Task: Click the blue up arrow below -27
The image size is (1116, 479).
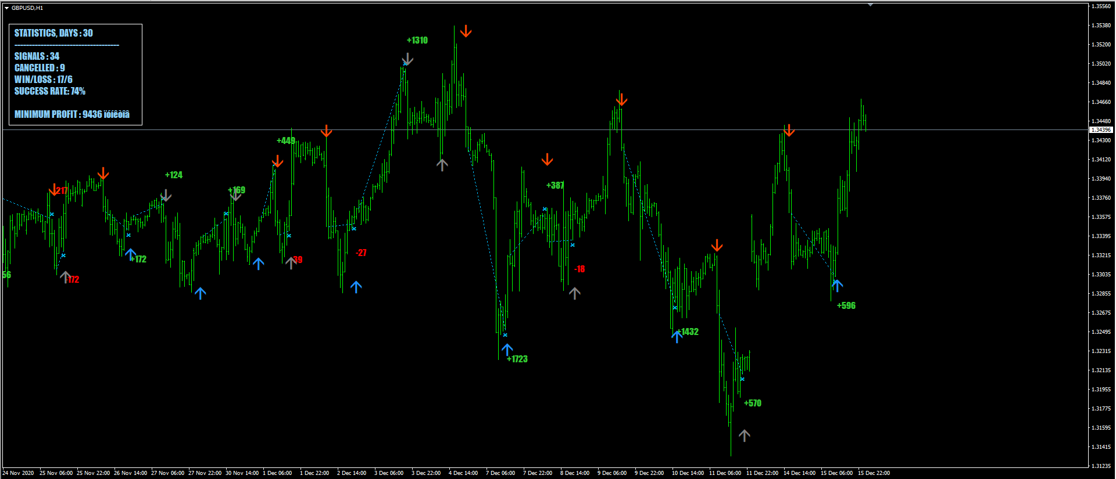Action: (x=356, y=287)
